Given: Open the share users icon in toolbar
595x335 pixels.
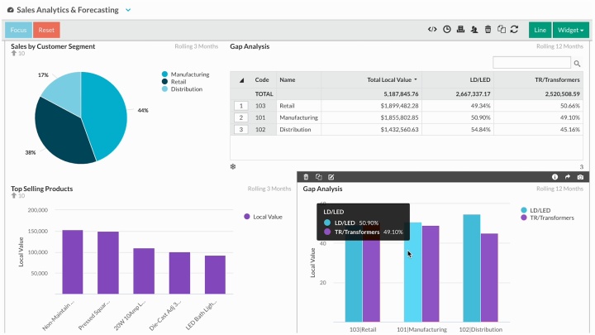Looking at the screenshot, I should coord(474,29).
